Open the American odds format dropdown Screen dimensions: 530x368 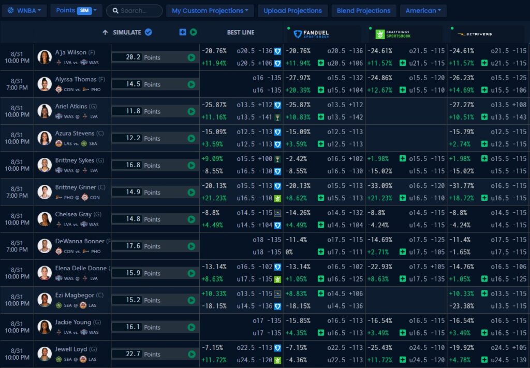click(423, 11)
